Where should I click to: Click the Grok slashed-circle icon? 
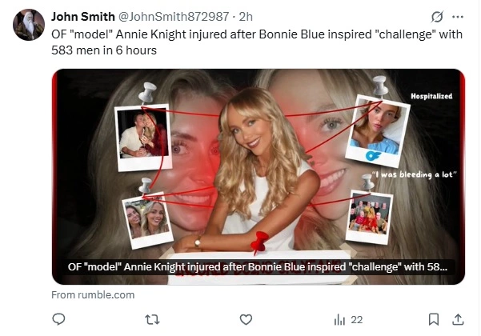point(437,17)
